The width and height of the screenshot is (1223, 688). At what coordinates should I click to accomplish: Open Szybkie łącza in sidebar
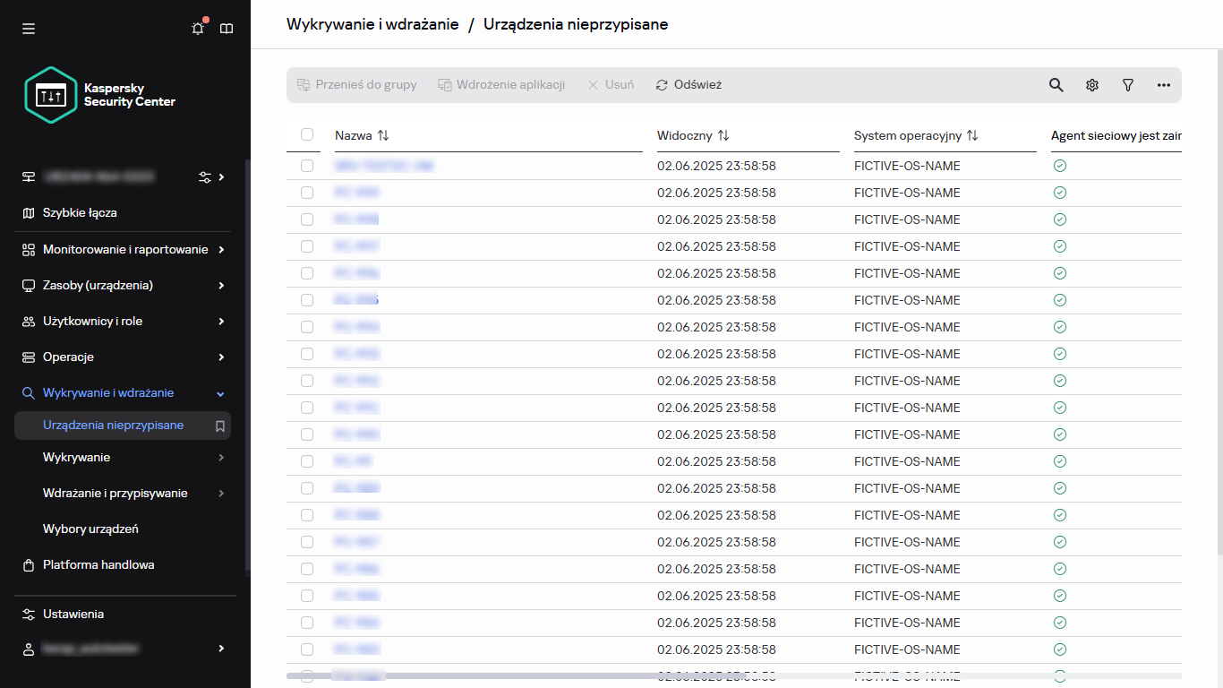point(80,213)
